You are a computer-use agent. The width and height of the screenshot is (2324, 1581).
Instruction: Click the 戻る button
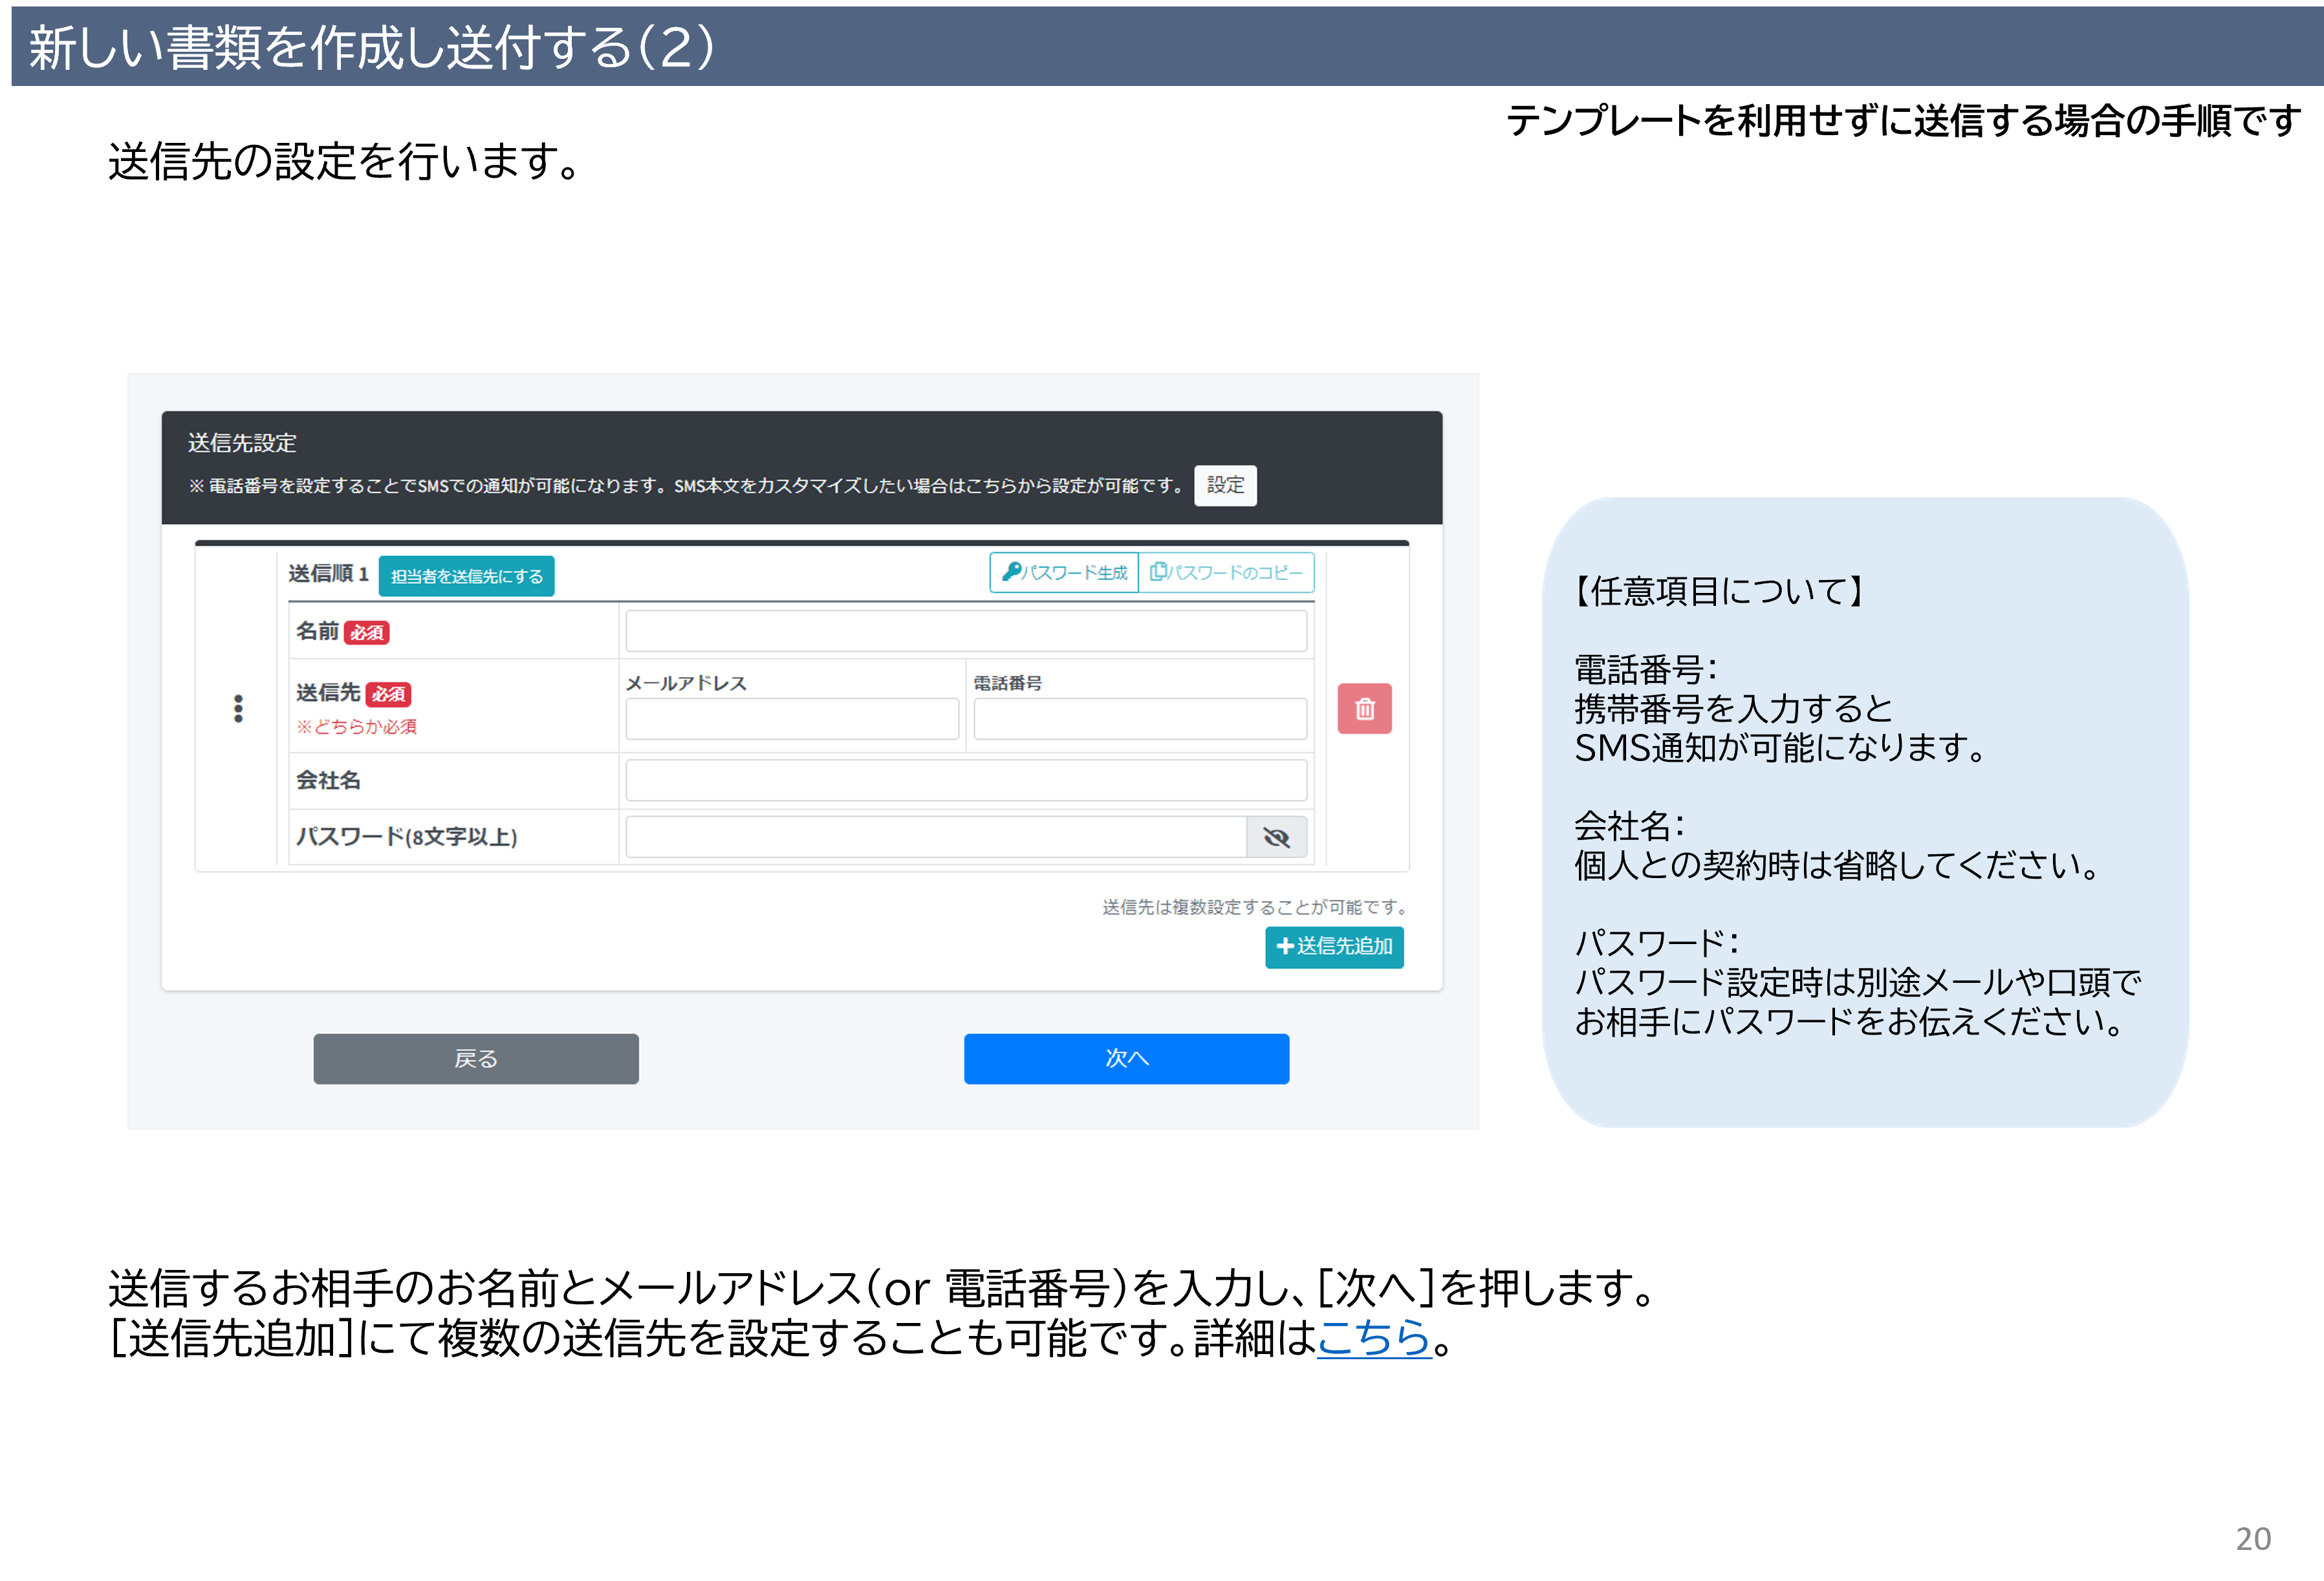tap(476, 1059)
